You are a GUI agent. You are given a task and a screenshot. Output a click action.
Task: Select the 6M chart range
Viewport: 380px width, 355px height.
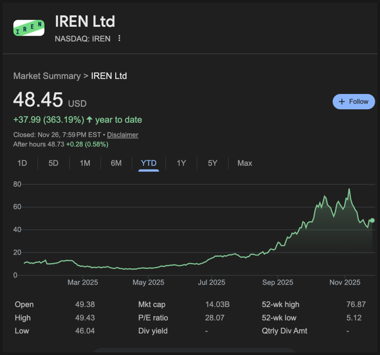pos(116,163)
